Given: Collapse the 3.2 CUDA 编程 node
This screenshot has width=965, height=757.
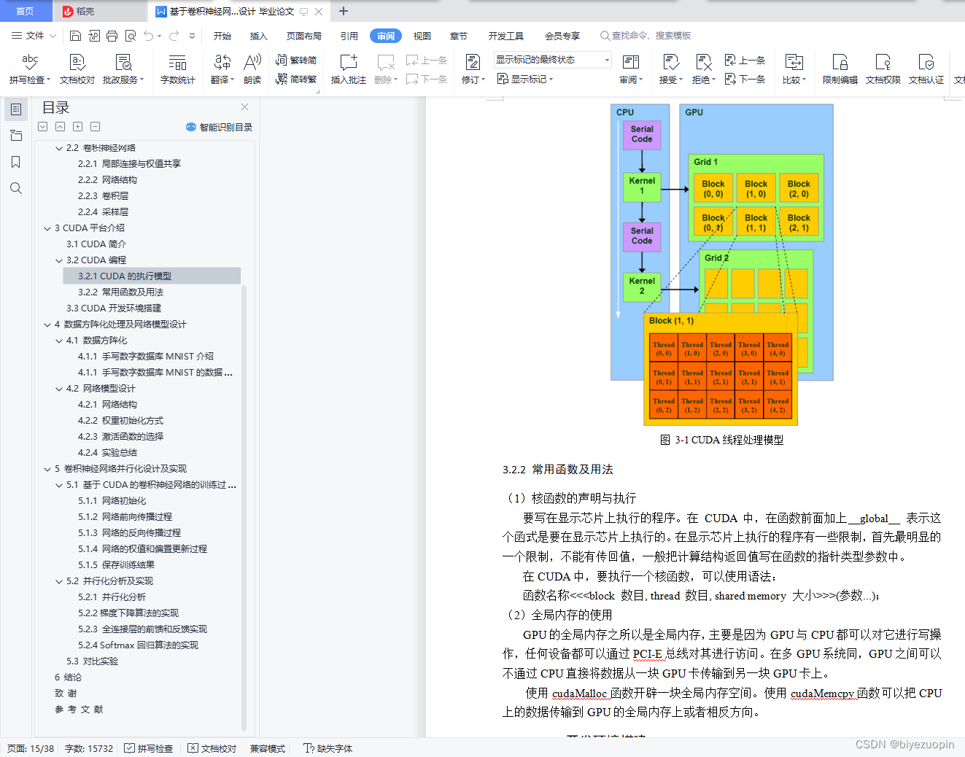Looking at the screenshot, I should point(59,260).
